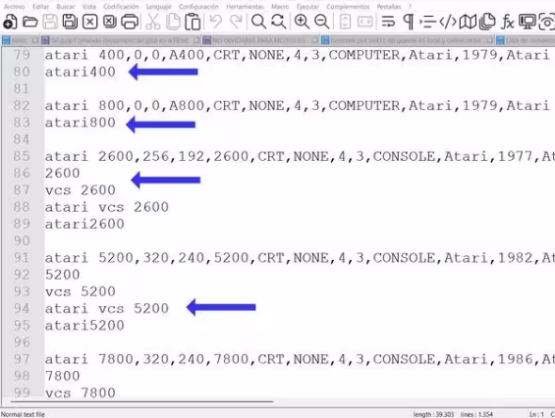Copy selection using the toolbar icon
Viewport: 555px width, 418px height.
[x=173, y=22]
